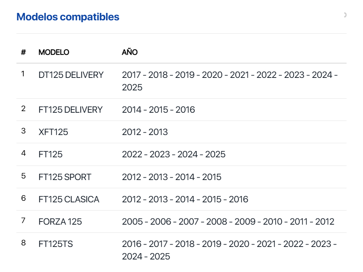The image size is (363, 272).
Task: Click FT125 SPORT years 2012 - 2015
Action: (x=172, y=177)
